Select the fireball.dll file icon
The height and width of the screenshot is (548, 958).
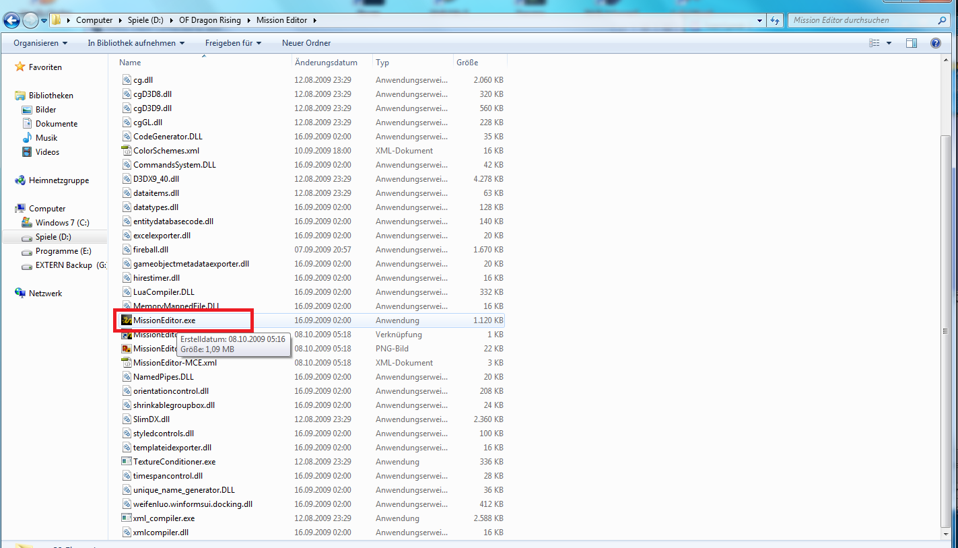127,250
